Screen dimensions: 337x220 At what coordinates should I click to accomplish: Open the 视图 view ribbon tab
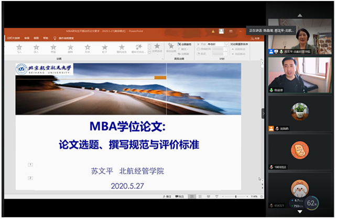pos(36,38)
